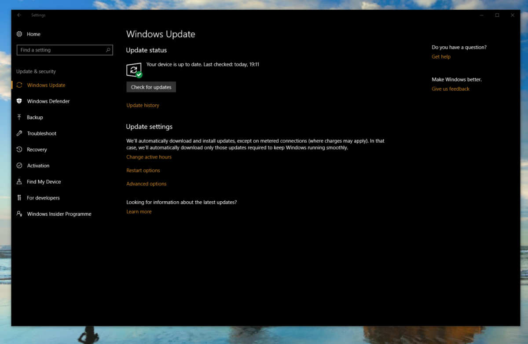Click the Activation checkmark circle icon
Image resolution: width=528 pixels, height=344 pixels.
pyautogui.click(x=19, y=166)
